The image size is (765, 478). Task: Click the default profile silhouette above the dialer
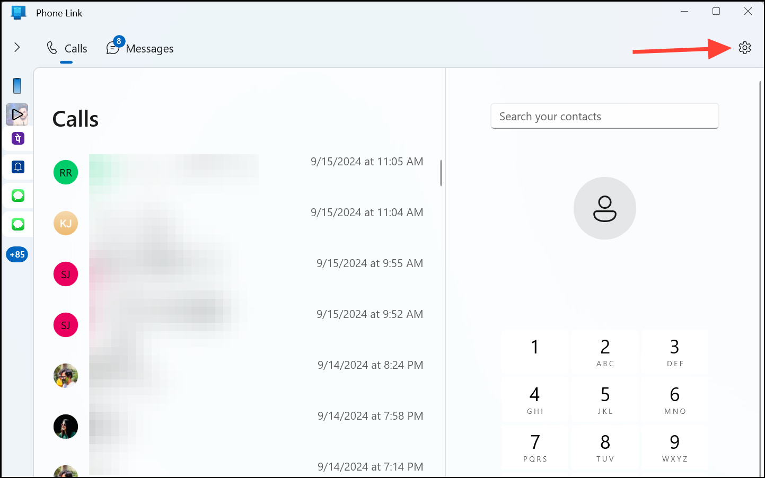[604, 208]
